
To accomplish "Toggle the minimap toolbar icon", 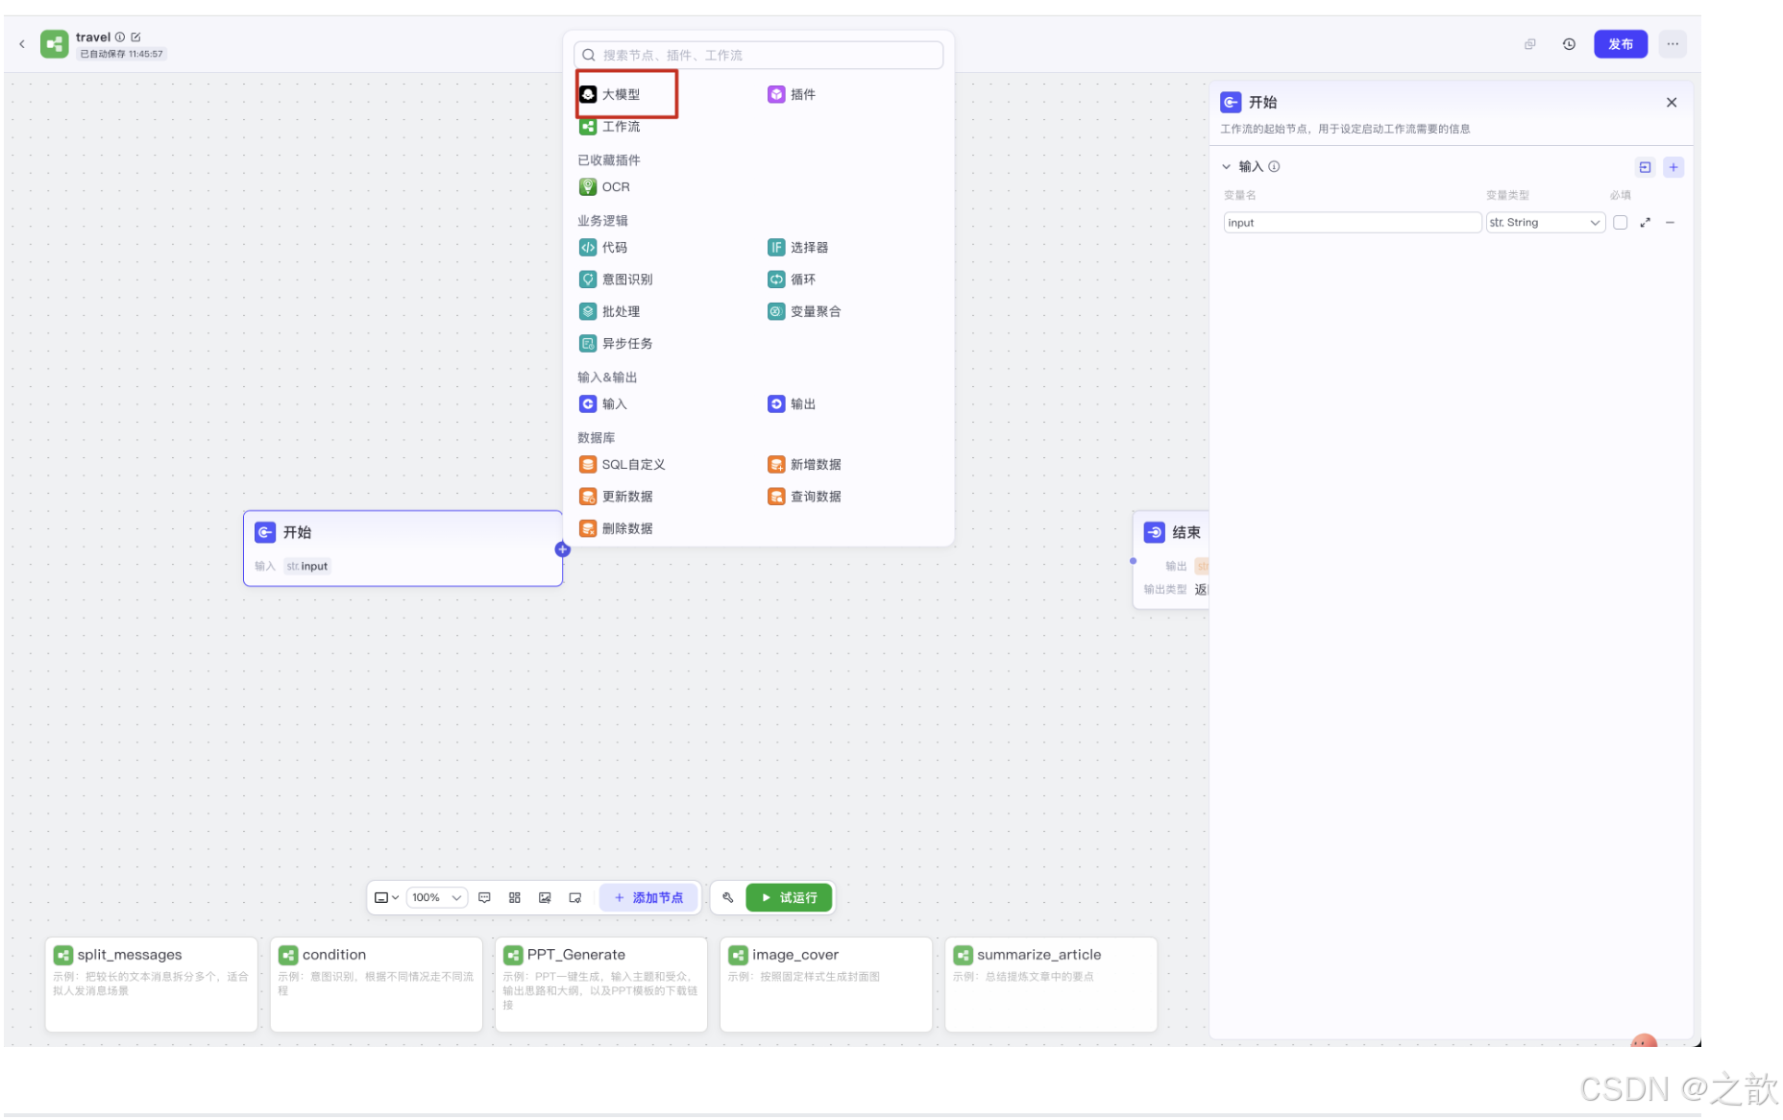I will click(x=574, y=898).
